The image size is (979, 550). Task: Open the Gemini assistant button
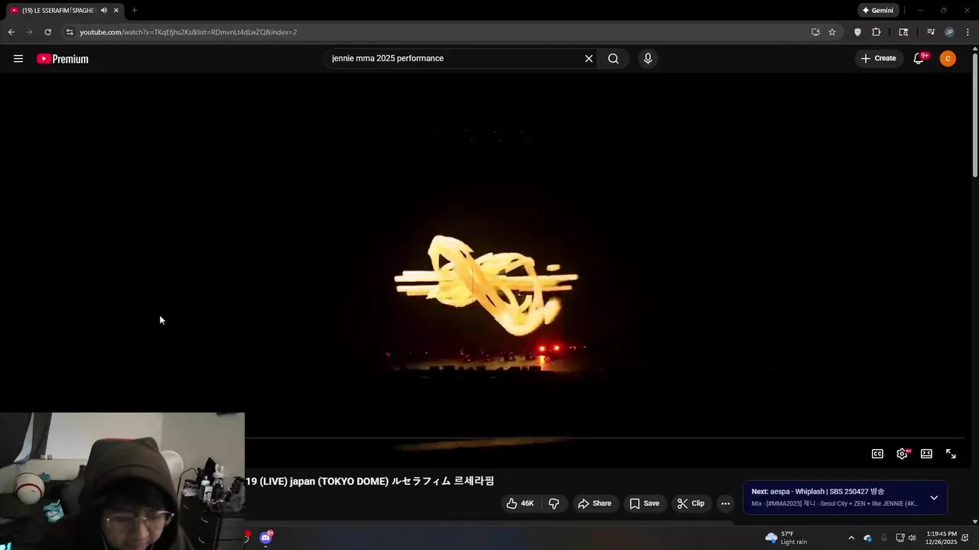[x=878, y=11]
